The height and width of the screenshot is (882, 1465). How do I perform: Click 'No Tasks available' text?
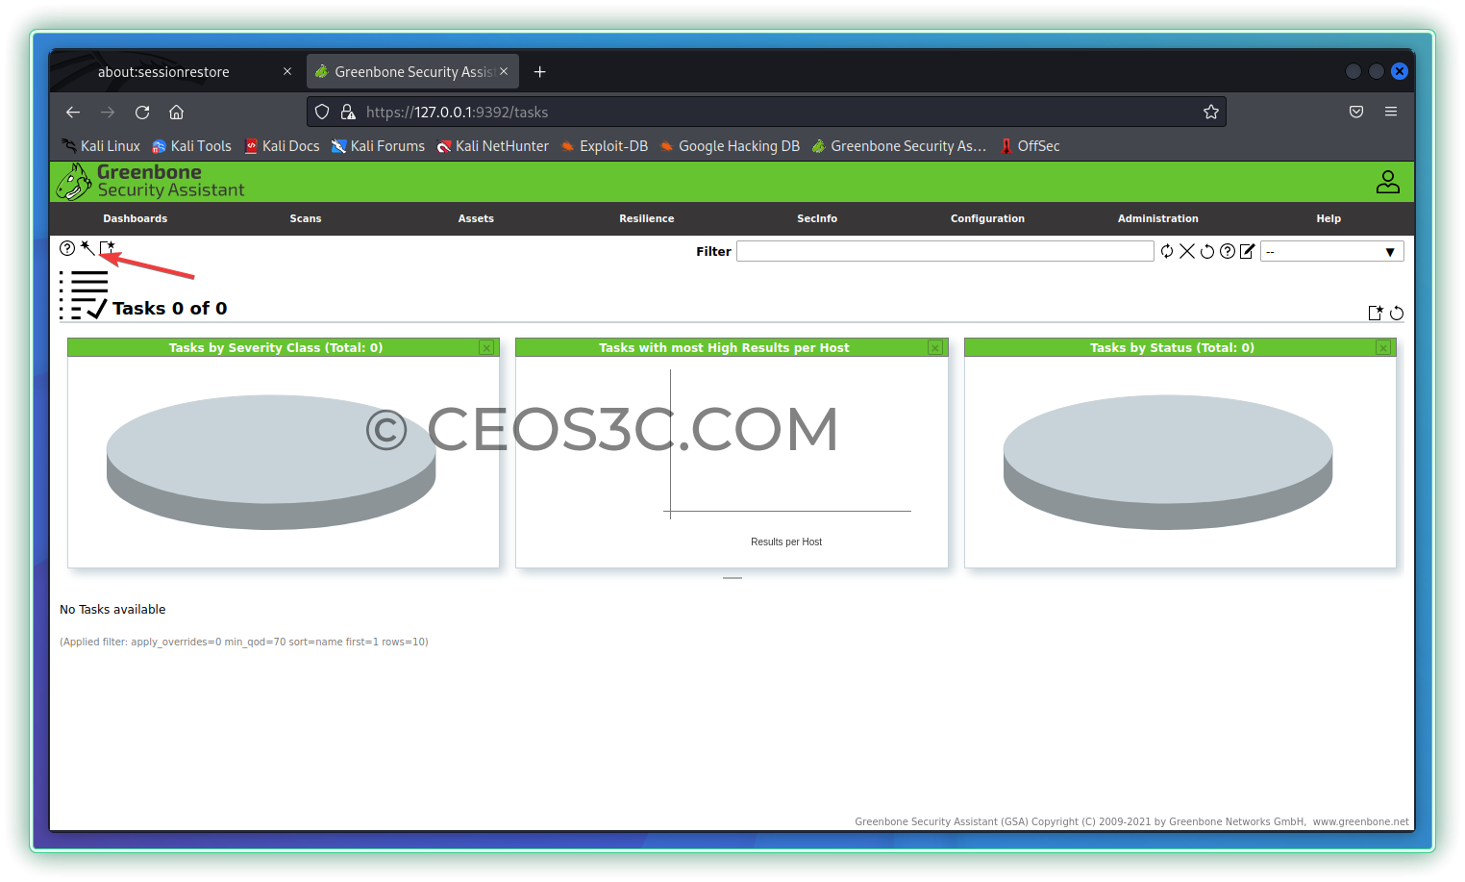tap(112, 610)
